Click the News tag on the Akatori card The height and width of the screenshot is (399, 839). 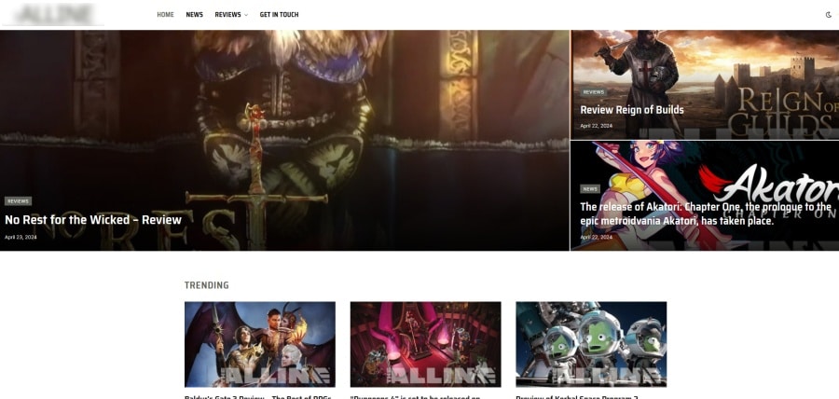590,189
